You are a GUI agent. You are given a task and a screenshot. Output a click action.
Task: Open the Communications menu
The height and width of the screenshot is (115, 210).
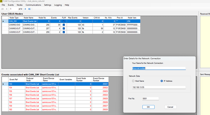tap(33, 5)
